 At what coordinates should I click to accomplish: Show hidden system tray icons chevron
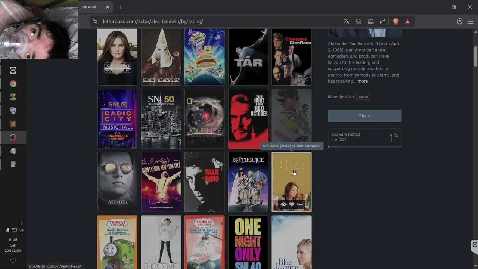click(21, 223)
